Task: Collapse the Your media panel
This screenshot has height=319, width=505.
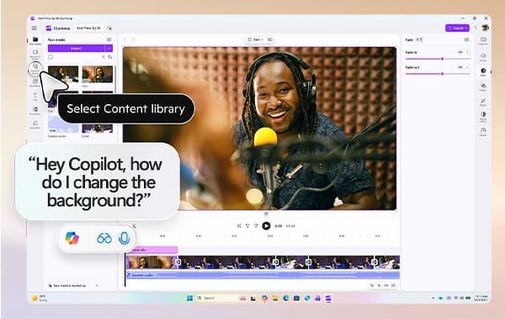Action: click(x=109, y=39)
